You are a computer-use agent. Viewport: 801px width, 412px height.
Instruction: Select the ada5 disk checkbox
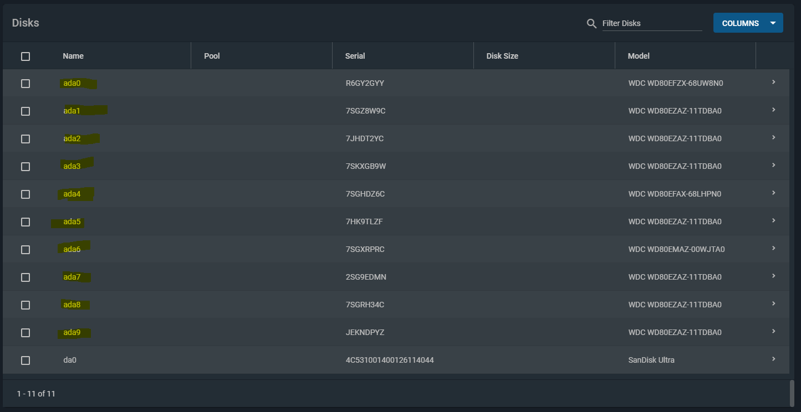click(25, 222)
